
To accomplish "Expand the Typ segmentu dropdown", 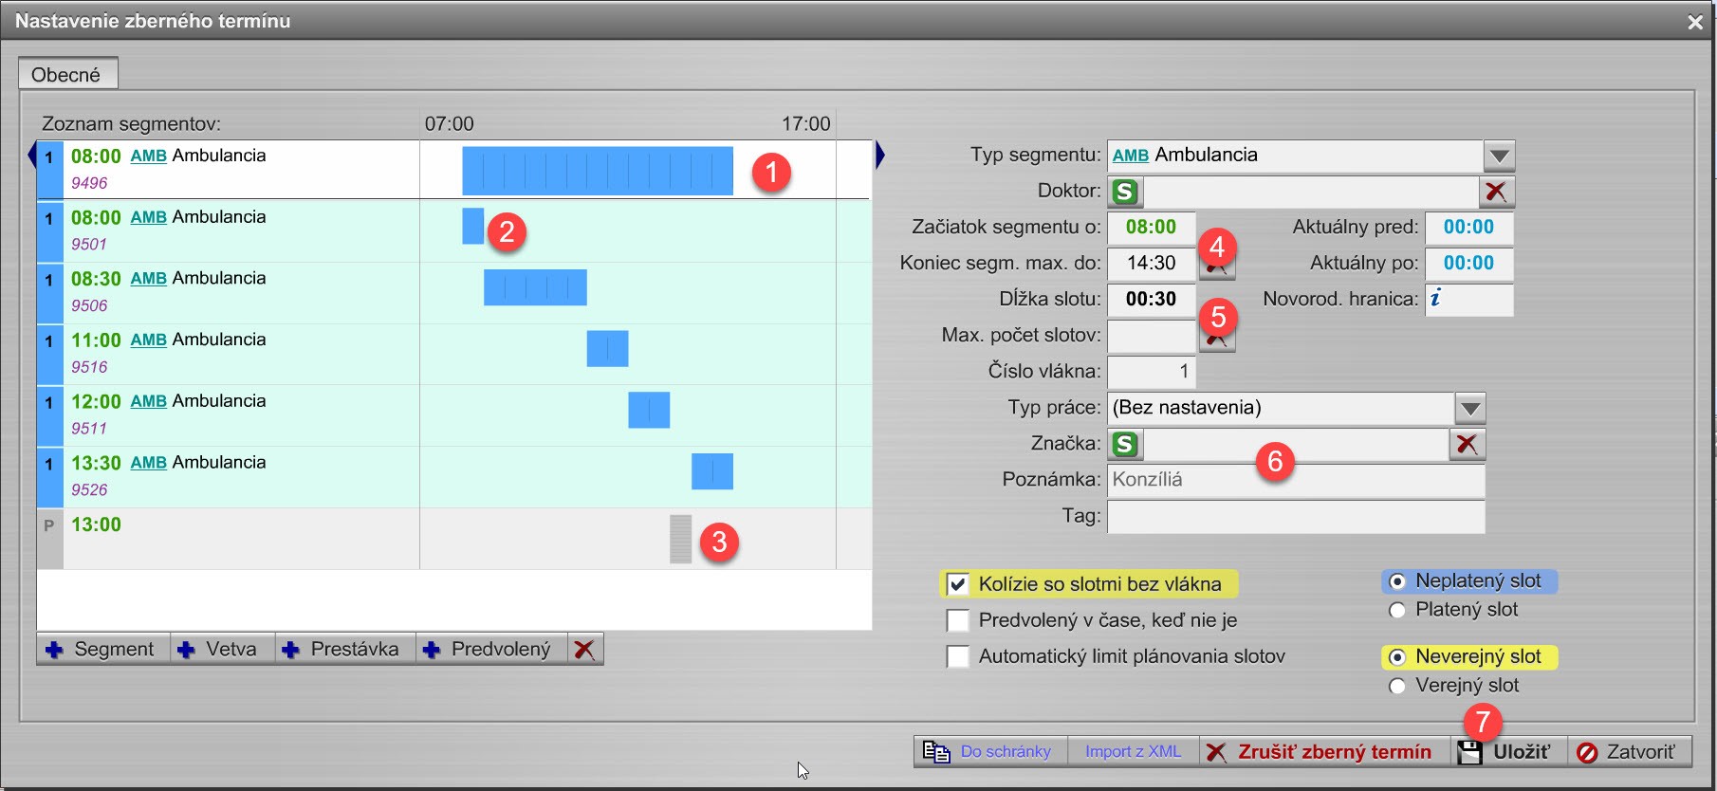I will point(1498,156).
